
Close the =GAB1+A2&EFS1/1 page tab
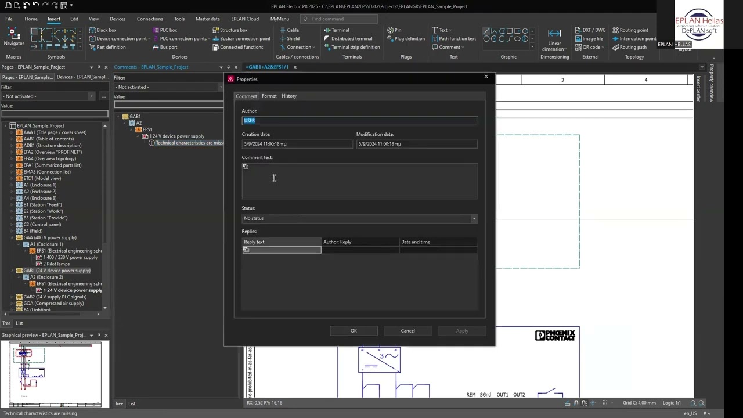click(295, 67)
